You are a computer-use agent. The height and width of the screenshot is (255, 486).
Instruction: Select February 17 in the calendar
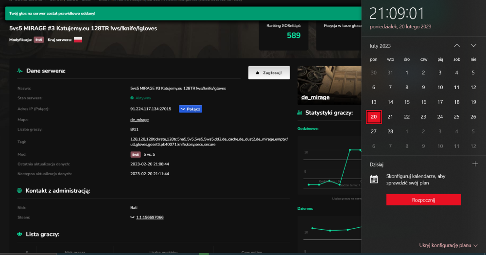[440, 102]
